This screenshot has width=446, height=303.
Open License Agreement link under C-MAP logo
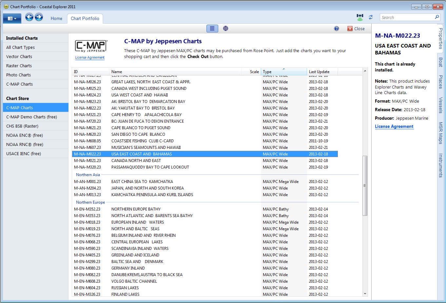(90, 57)
